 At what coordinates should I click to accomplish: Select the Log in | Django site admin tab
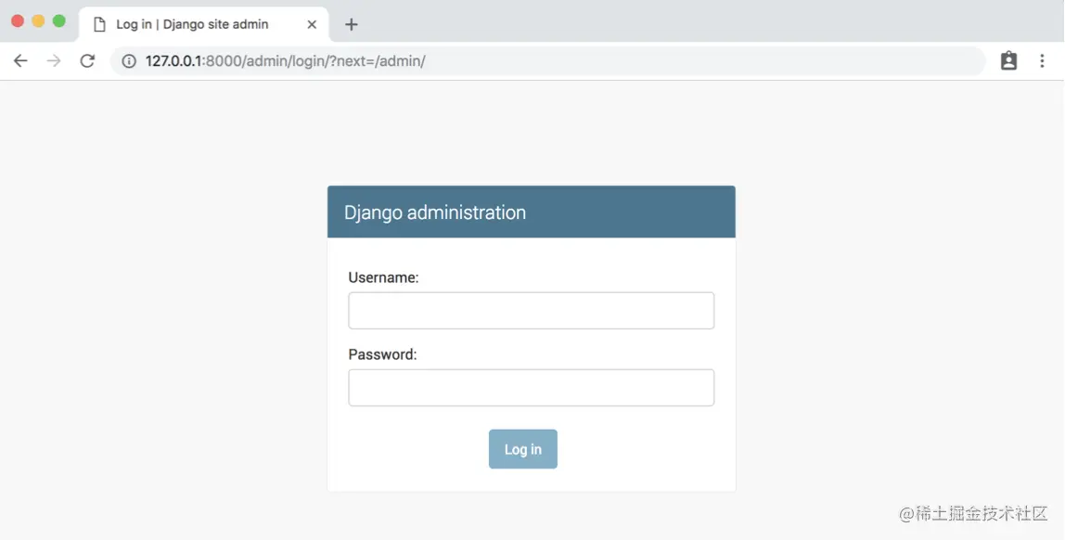204,24
